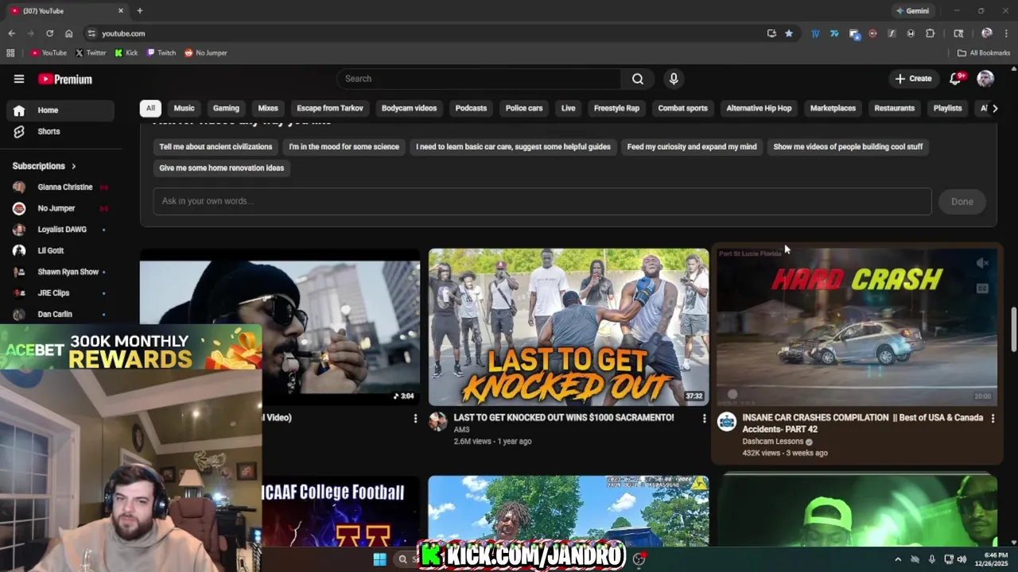
Task: Open Windows Start button
Action: point(380,559)
